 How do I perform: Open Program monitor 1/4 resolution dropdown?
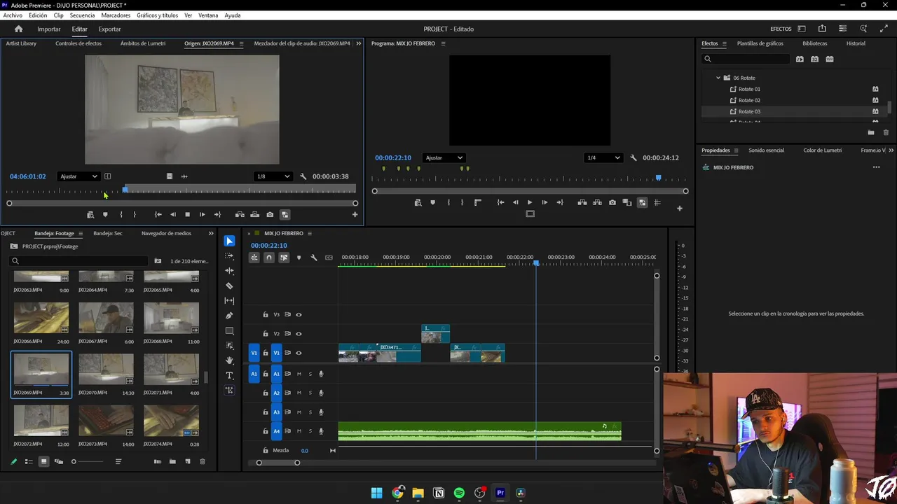603,157
